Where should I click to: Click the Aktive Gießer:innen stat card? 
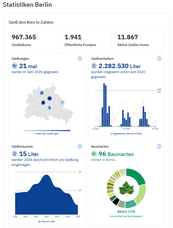[x=139, y=40]
